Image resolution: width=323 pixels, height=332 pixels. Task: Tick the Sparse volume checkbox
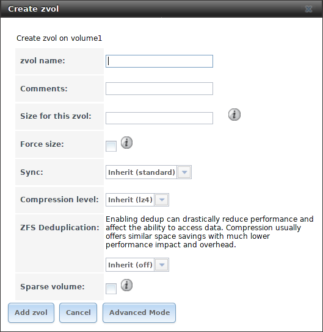point(111,289)
